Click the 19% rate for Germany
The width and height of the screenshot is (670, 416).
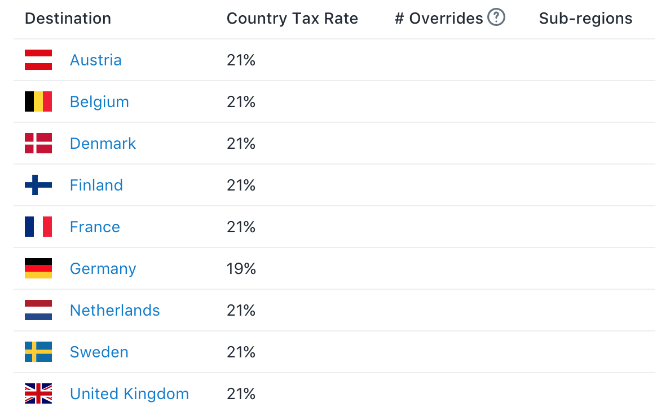pos(241,268)
